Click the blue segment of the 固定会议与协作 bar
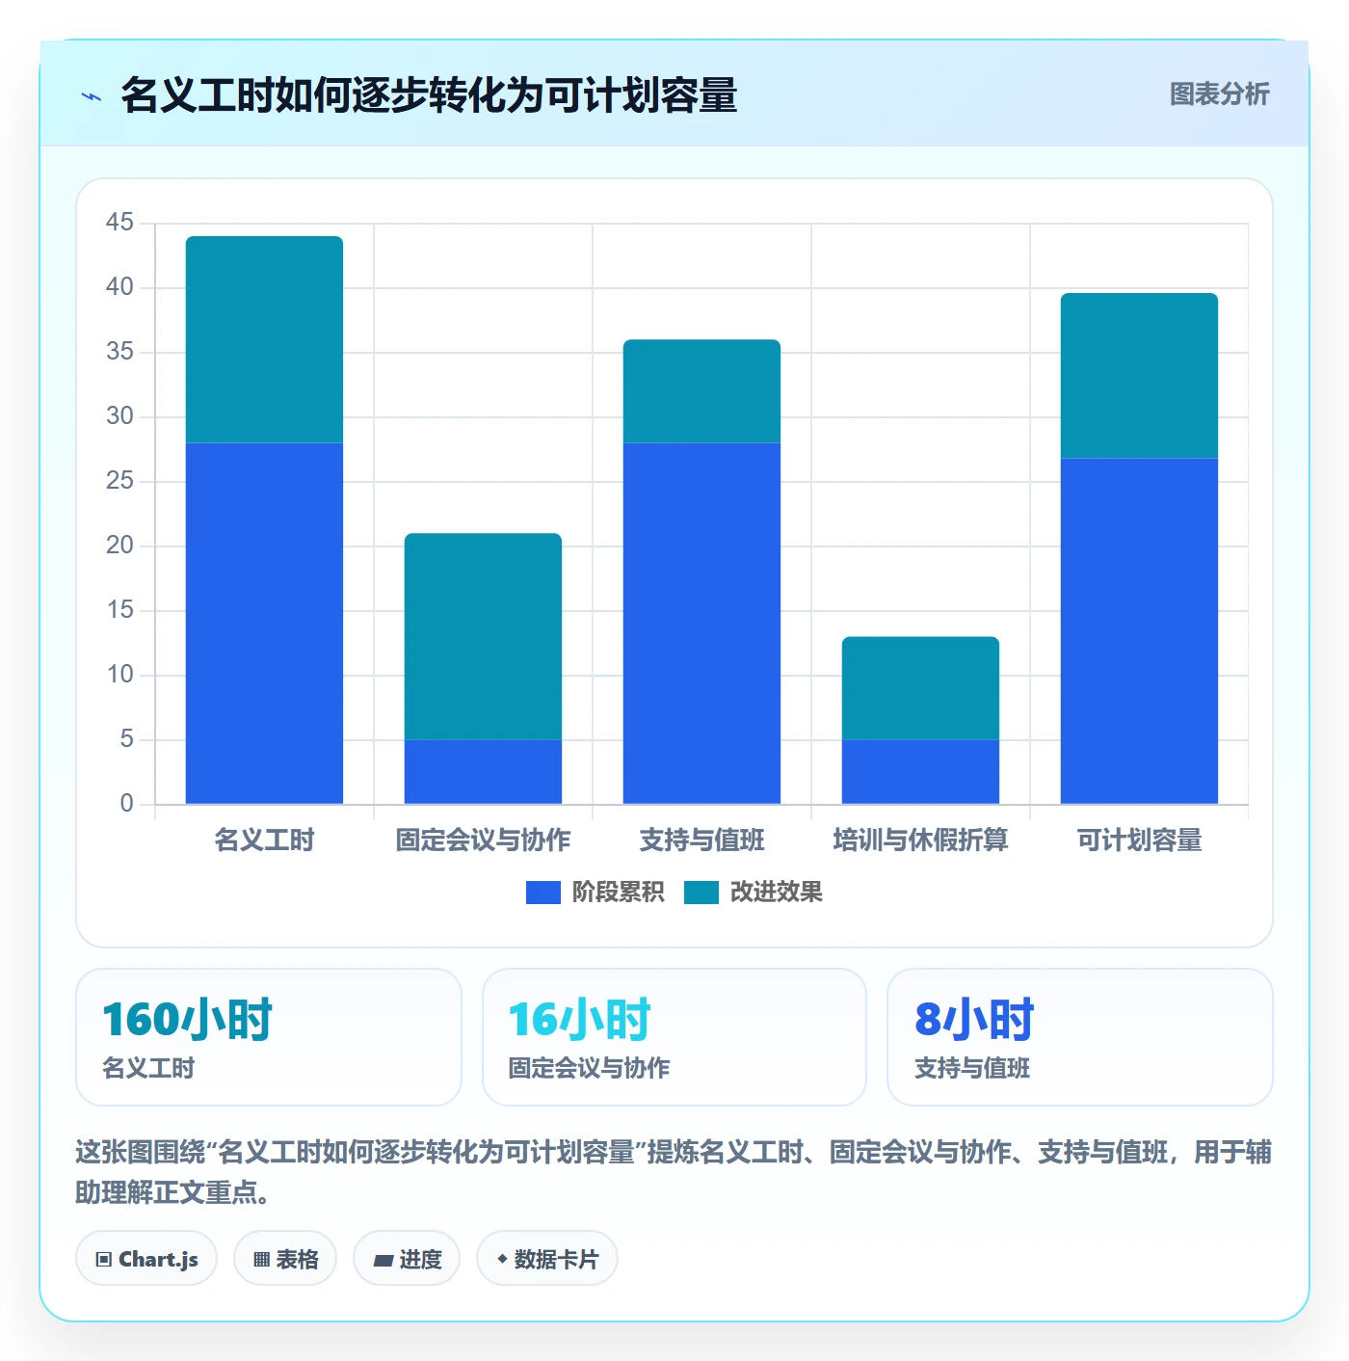Viewport: 1349px width, 1361px height. click(483, 772)
